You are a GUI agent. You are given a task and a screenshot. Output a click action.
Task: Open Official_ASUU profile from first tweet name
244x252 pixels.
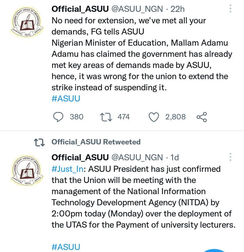80,9
